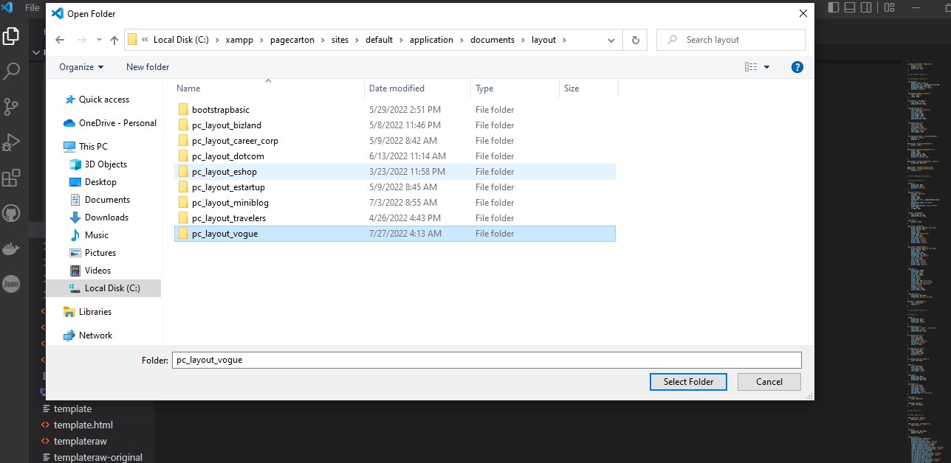Screen dimensions: 951x463
Task: Open VS Code Run and Debug icon
Action: [x=11, y=142]
